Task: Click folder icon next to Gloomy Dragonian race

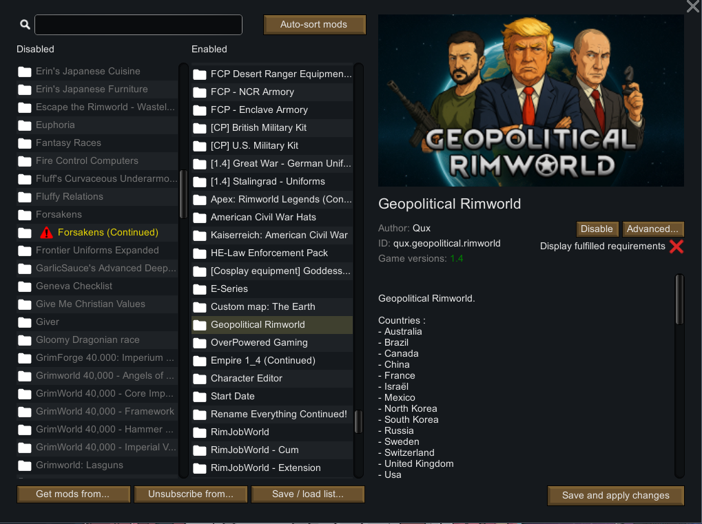Action: [25, 340]
